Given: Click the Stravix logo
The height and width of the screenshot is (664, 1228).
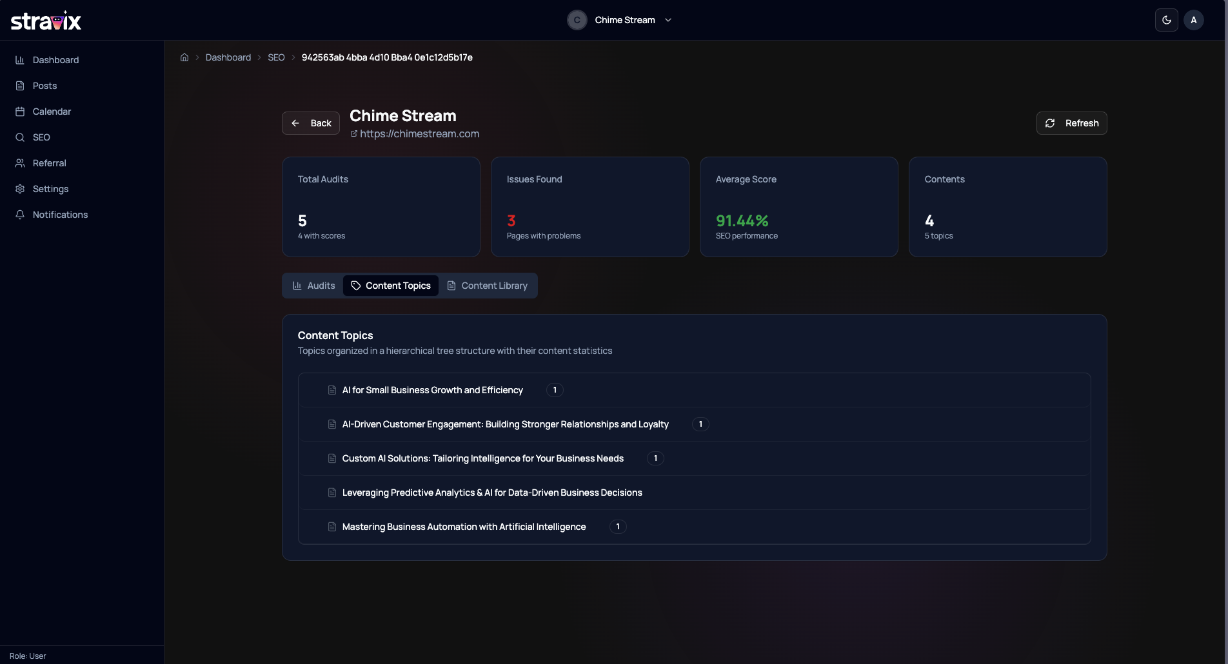Looking at the screenshot, I should pyautogui.click(x=46, y=21).
